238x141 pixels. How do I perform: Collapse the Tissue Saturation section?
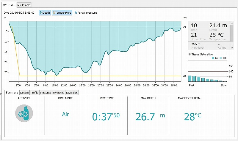(190, 54)
